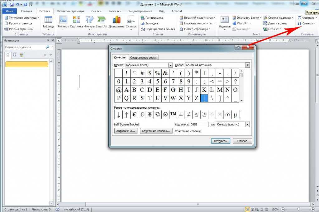Insert a Гиперссылка hyperlink
The width and height of the screenshot is (319, 212).
tap(152, 18)
